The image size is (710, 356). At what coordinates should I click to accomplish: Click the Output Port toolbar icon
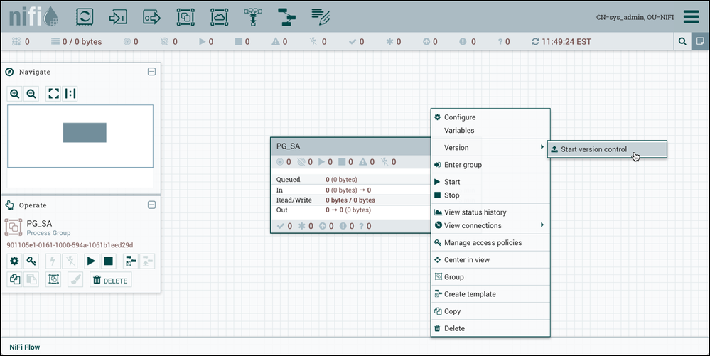coord(151,16)
